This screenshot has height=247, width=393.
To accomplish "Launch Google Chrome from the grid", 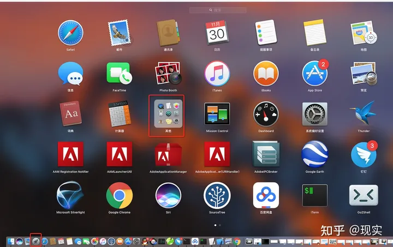I will pos(119,195).
